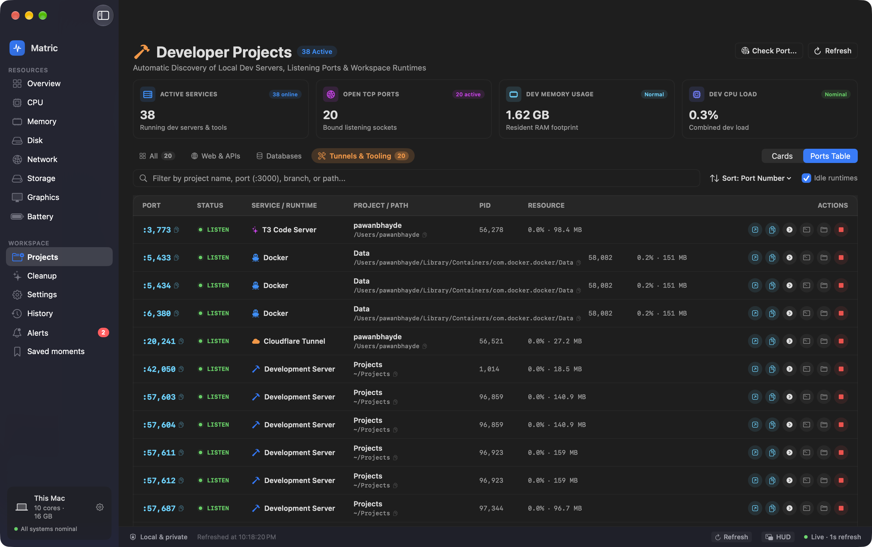The width and height of the screenshot is (872, 547).
Task: Select the All filter tab
Action: coord(157,156)
